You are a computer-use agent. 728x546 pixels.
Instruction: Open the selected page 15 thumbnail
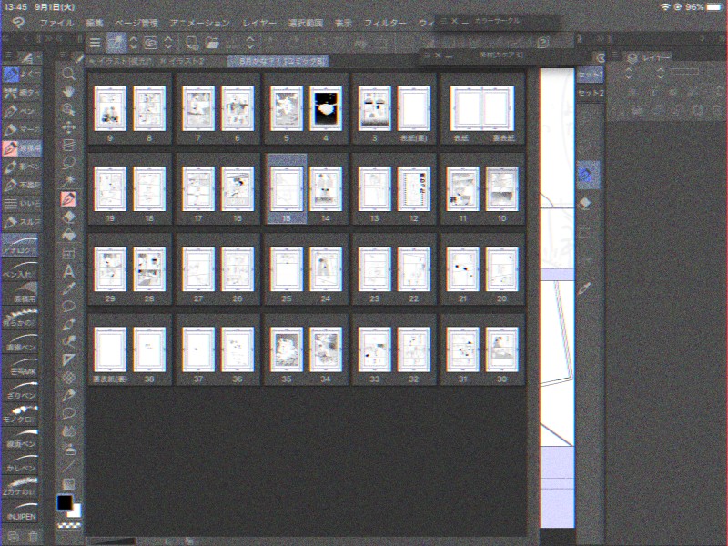point(287,189)
